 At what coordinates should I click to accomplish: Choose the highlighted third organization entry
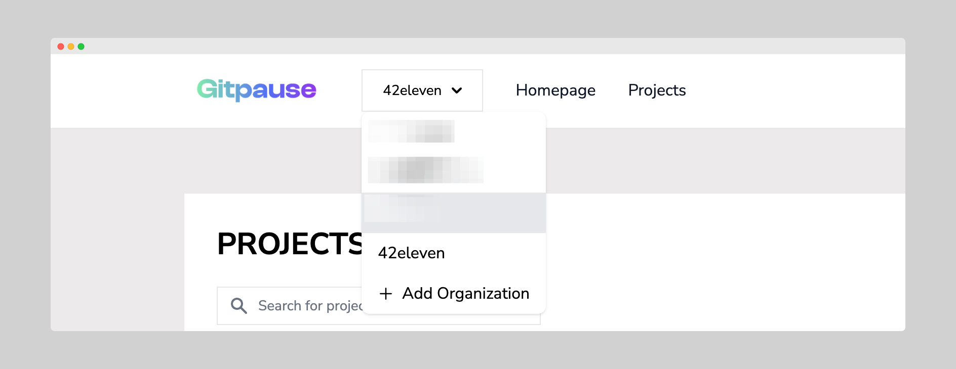coord(453,212)
